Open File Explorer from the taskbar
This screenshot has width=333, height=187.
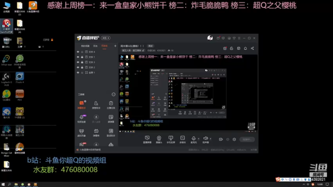click(x=16, y=185)
